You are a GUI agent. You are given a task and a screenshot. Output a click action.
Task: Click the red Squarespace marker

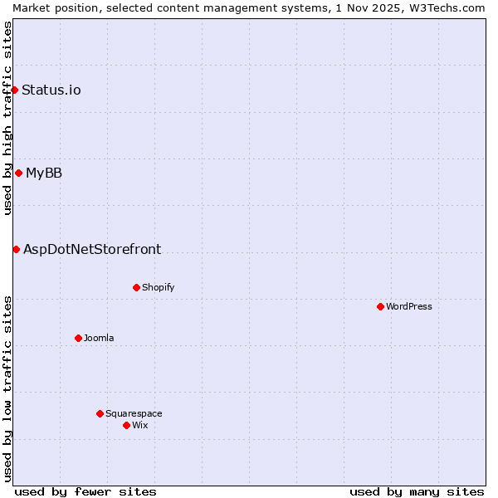click(100, 413)
